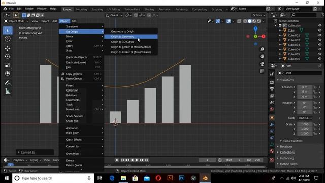
Task: Click the zoom view magnifier icon
Action: click(262, 49)
